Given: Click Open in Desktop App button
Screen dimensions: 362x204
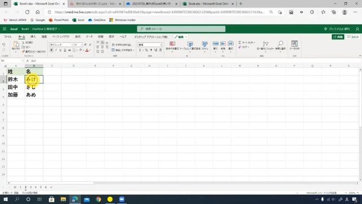Looking at the screenshot, I should tap(151, 37).
